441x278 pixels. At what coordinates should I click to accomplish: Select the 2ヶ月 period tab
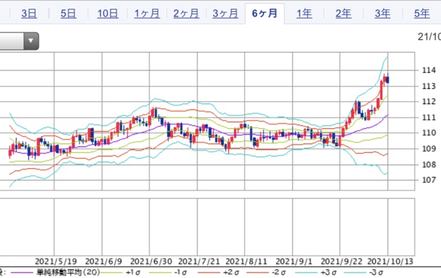click(x=186, y=14)
